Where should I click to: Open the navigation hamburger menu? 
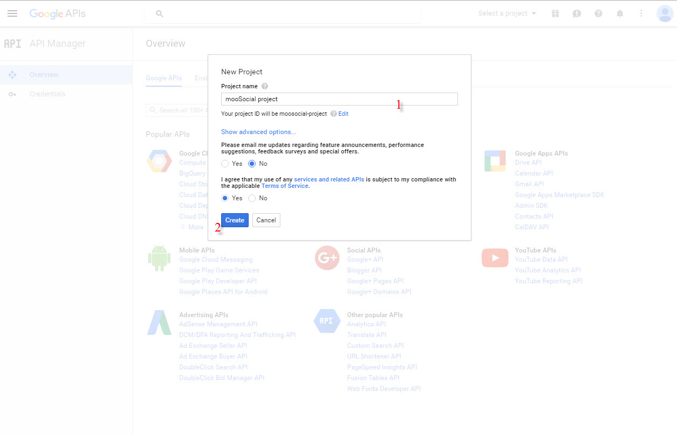[x=12, y=13]
